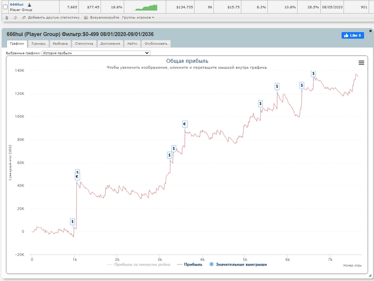
Task: Open the green profit sparkline thumbnail
Action: click(145, 7)
